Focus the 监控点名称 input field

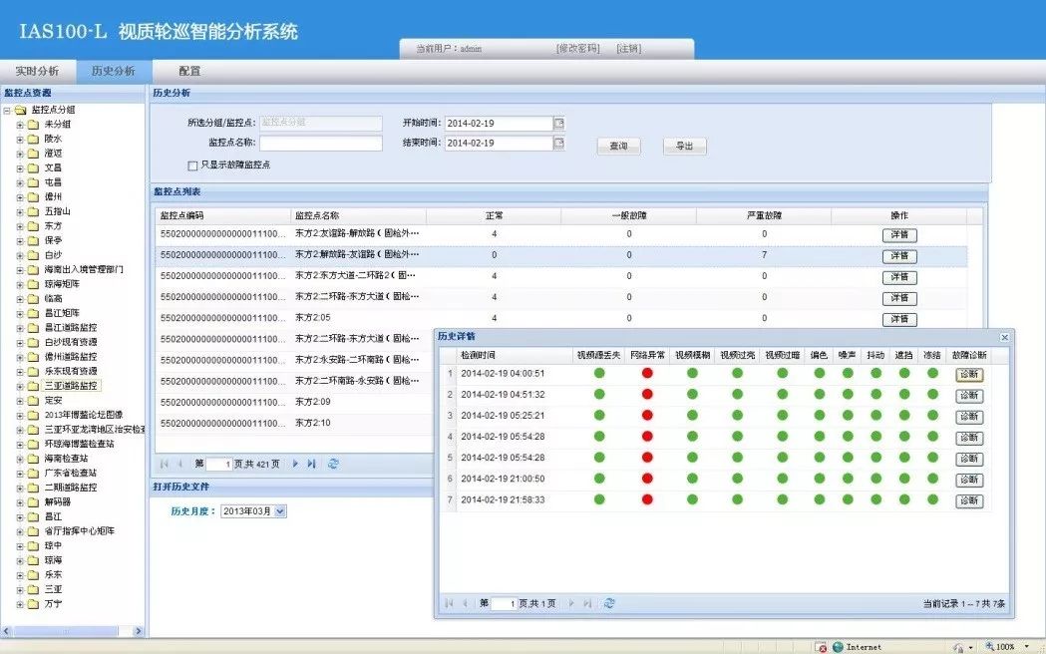pyautogui.click(x=321, y=143)
